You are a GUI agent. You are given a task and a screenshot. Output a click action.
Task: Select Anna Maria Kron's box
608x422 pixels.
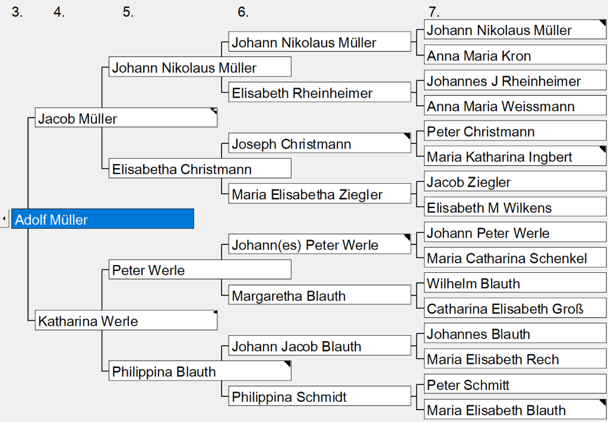pyautogui.click(x=515, y=55)
